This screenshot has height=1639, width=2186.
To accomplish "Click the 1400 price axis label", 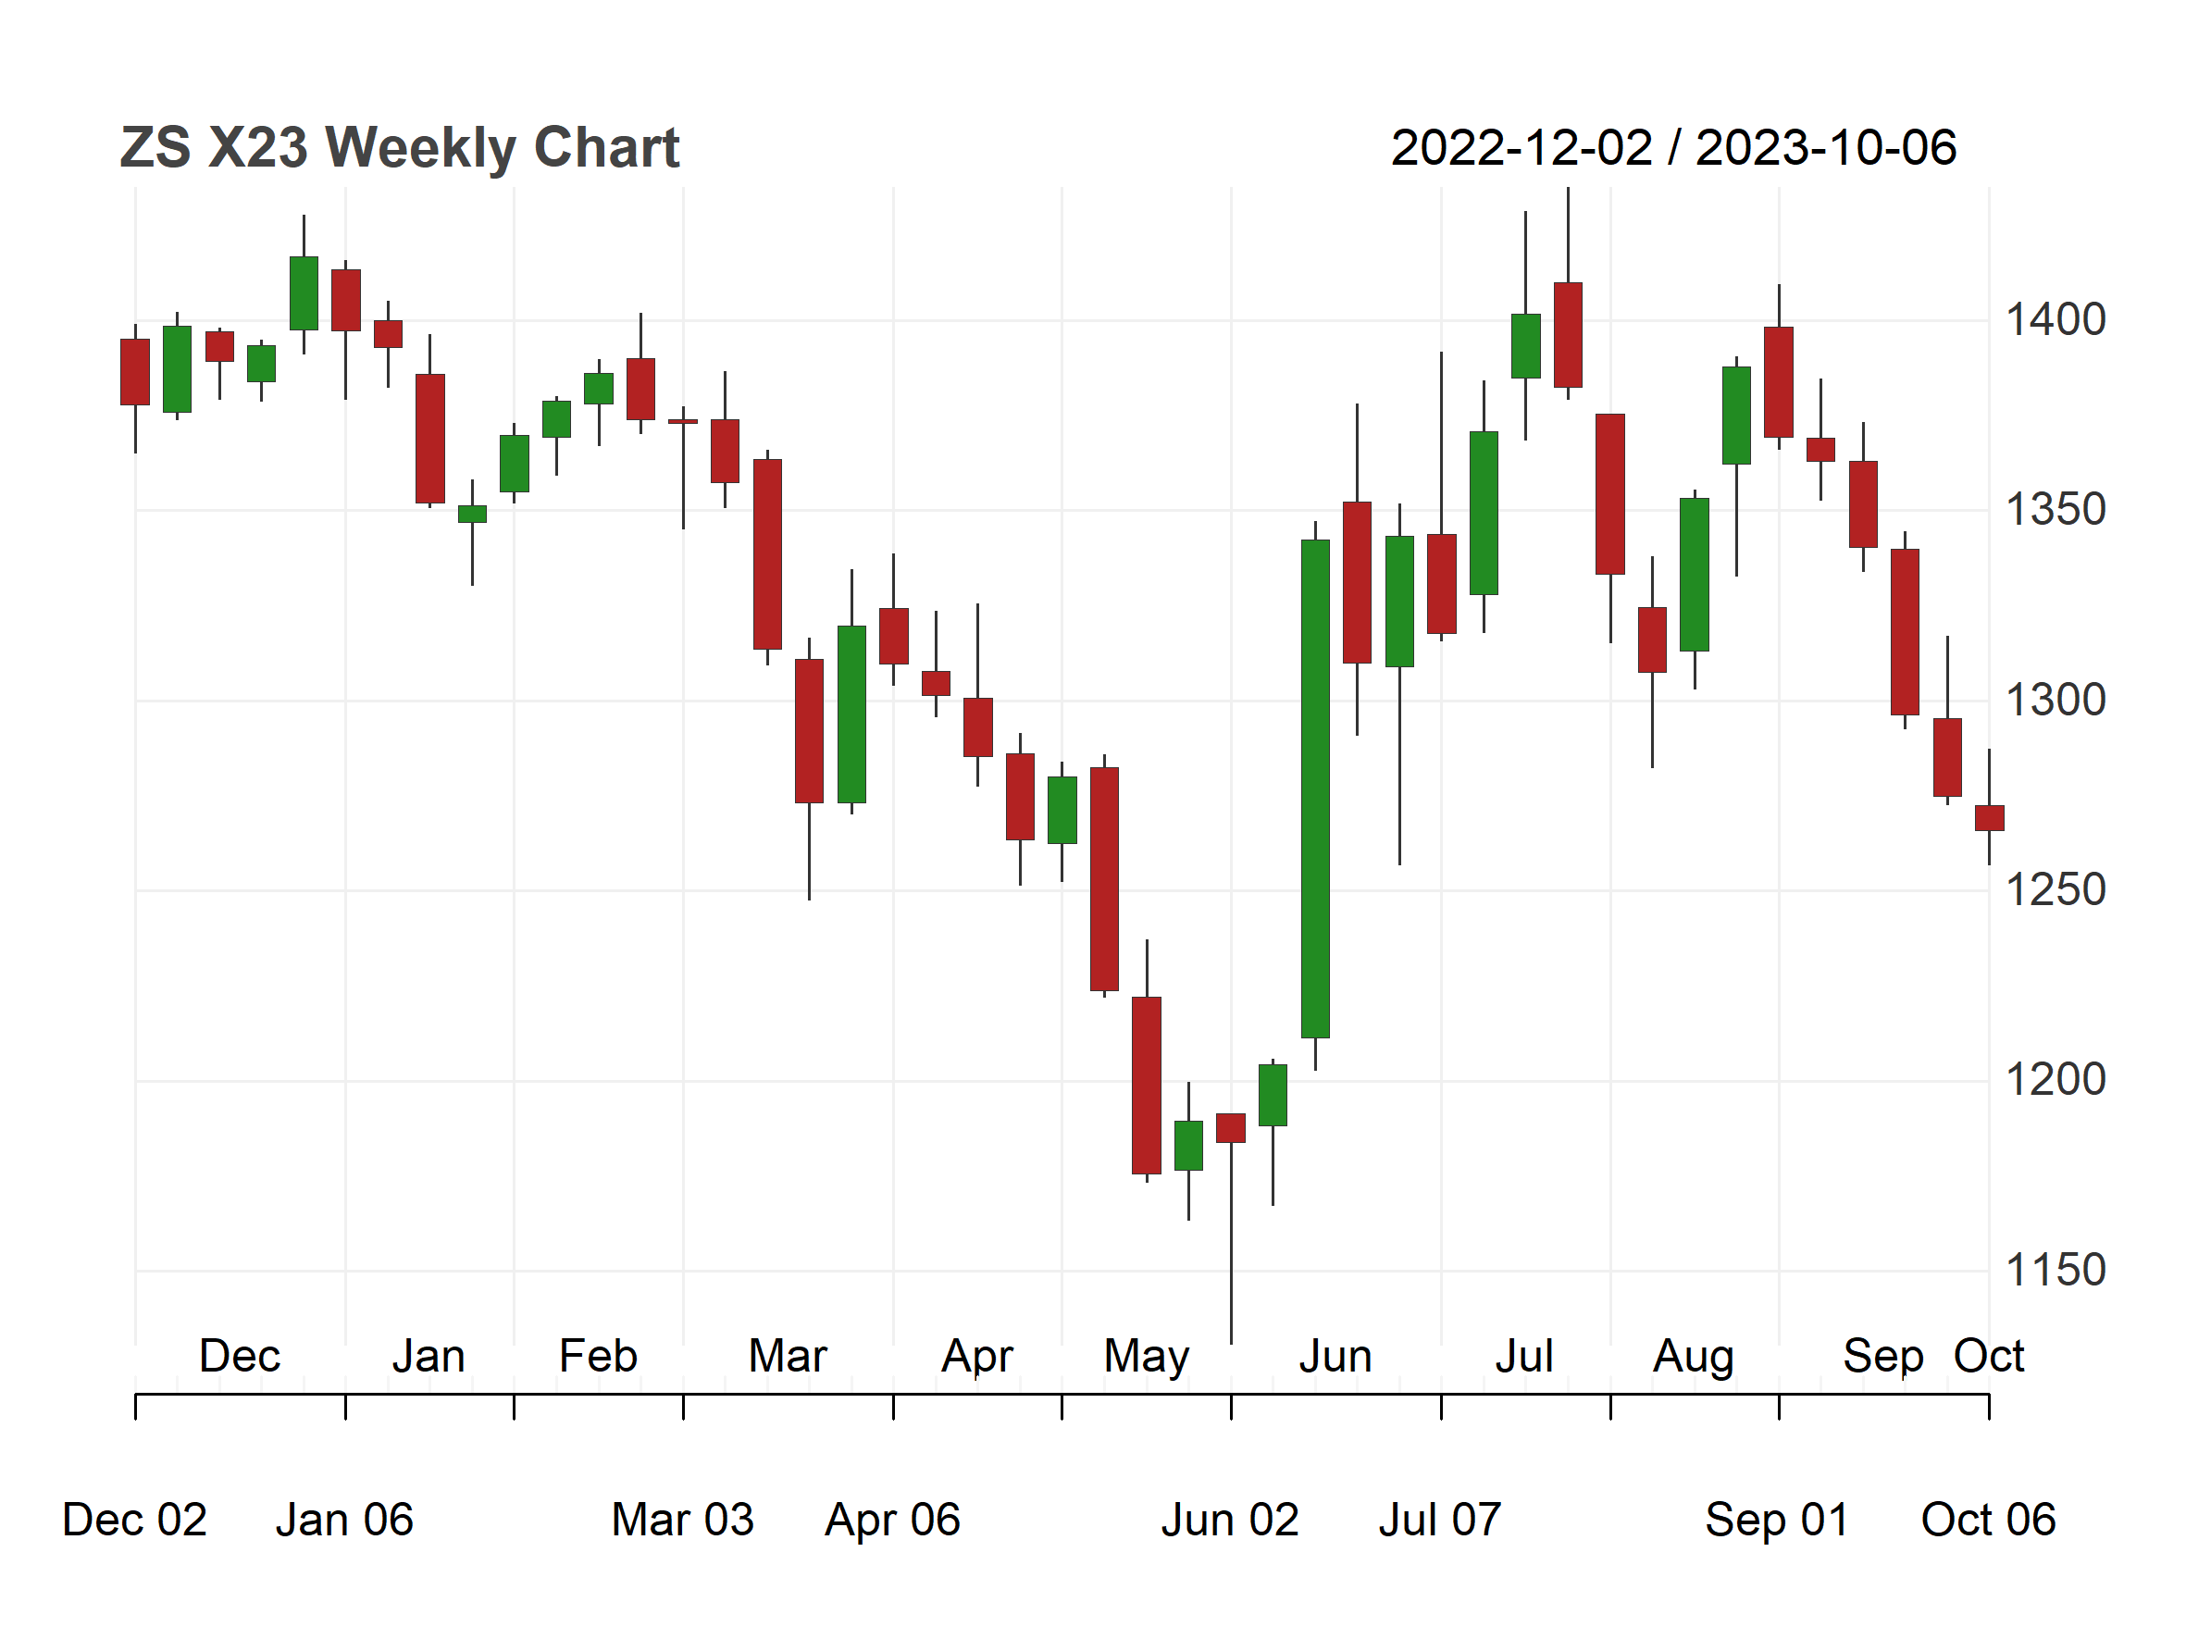I will coord(2055,320).
